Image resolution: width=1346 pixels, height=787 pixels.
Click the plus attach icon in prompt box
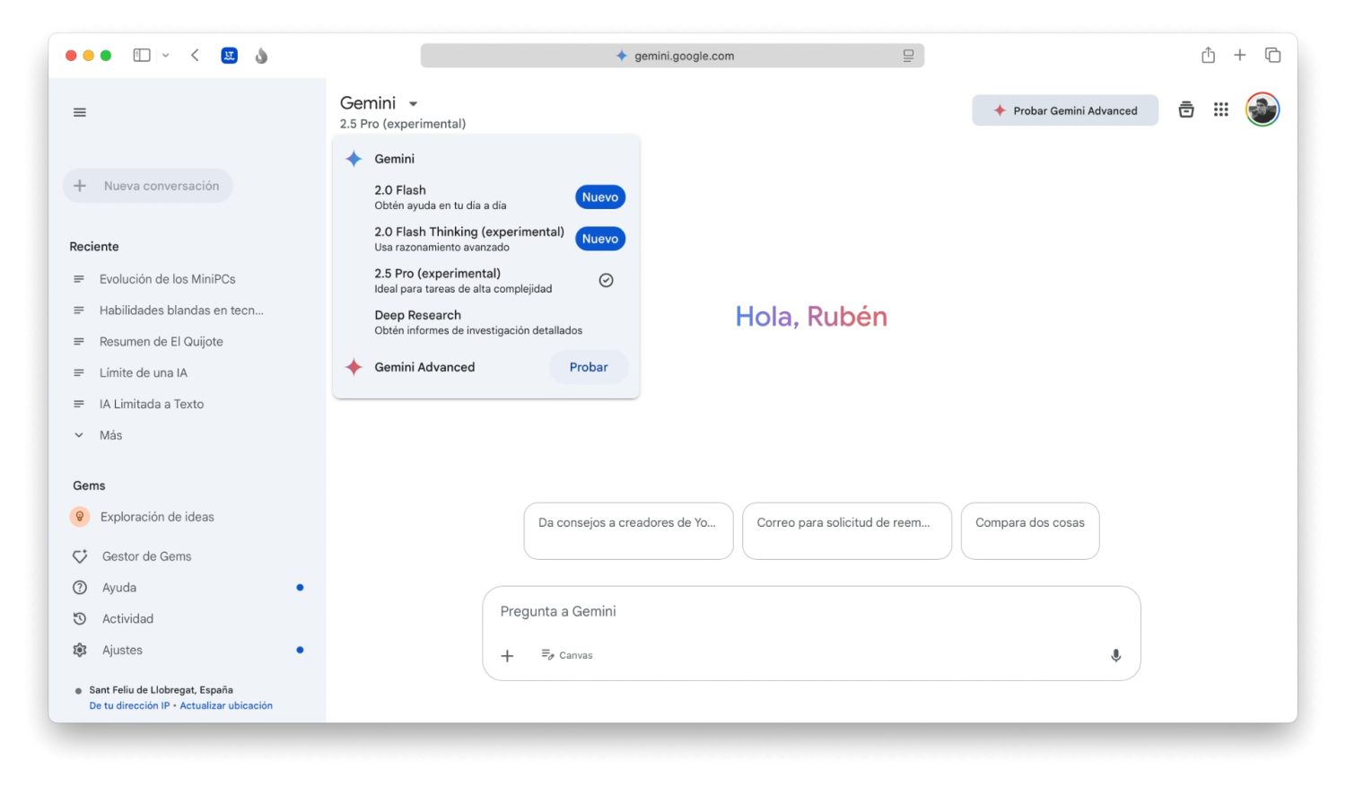click(507, 656)
